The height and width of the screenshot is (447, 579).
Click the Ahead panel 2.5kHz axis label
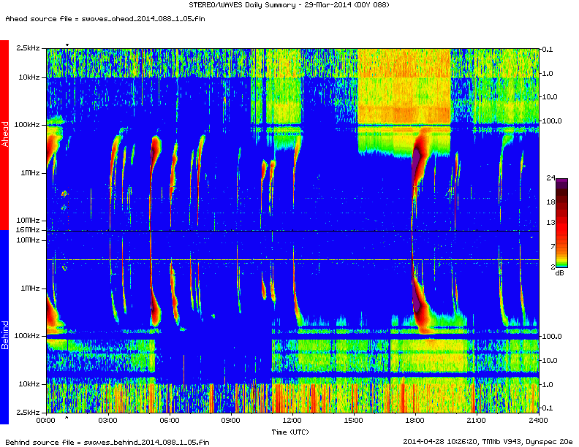[x=28, y=48]
